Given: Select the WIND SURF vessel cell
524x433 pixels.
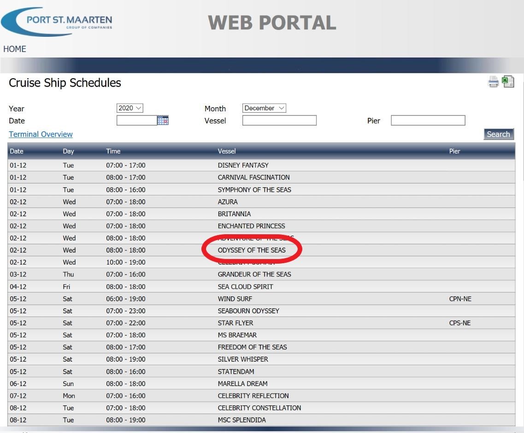Looking at the screenshot, I should point(235,299).
